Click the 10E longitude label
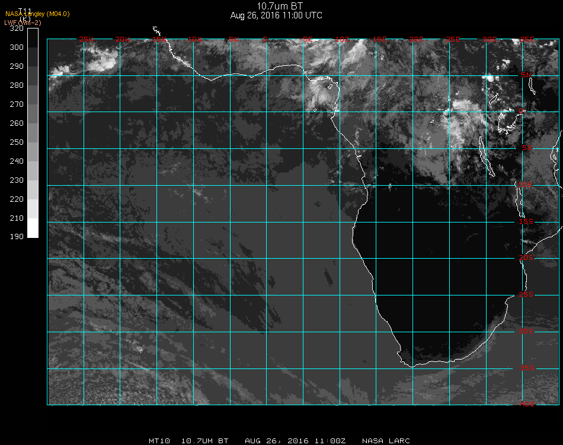 coord(342,39)
